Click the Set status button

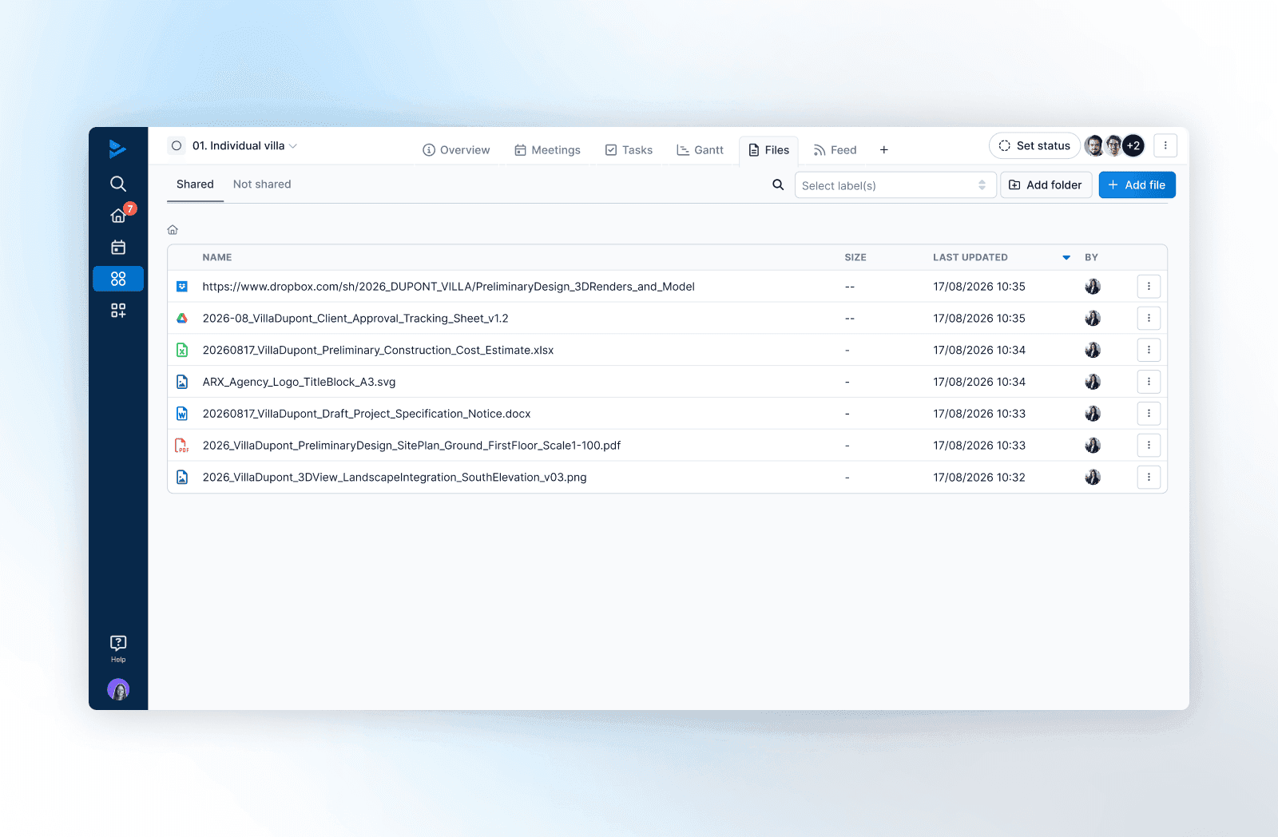tap(1034, 145)
